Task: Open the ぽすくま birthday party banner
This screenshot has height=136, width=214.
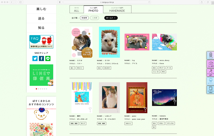Action: pyautogui.click(x=41, y=129)
